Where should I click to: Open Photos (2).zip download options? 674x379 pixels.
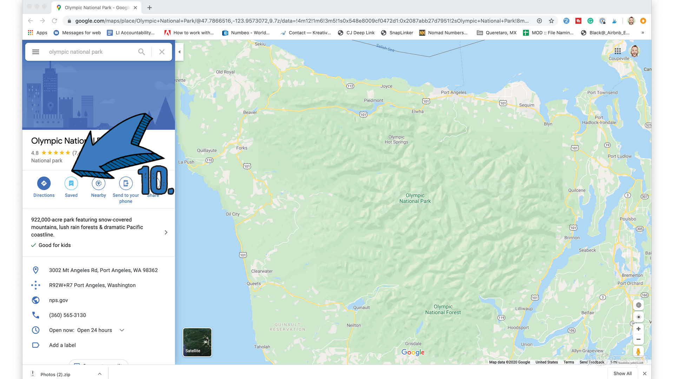point(100,374)
